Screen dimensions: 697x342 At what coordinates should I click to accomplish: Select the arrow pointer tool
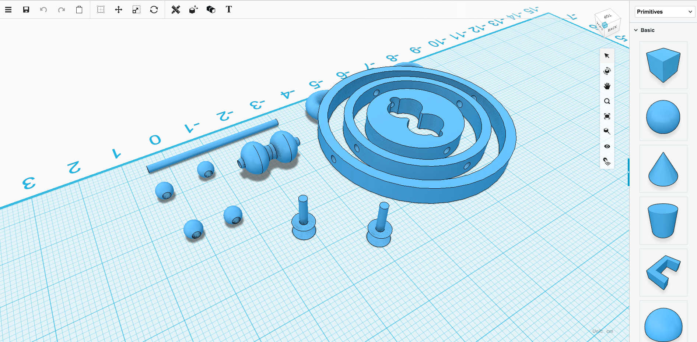coord(607,56)
